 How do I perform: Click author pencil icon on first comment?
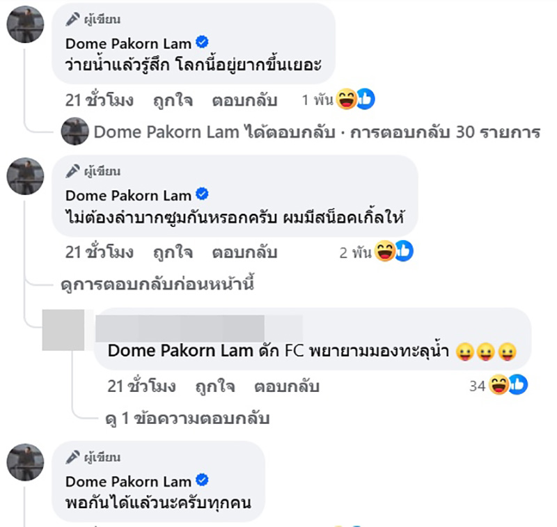[x=73, y=19]
